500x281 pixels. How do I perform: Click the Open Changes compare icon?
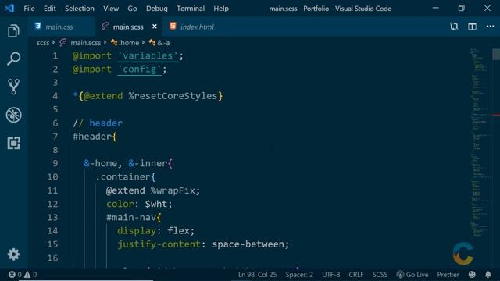click(454, 27)
